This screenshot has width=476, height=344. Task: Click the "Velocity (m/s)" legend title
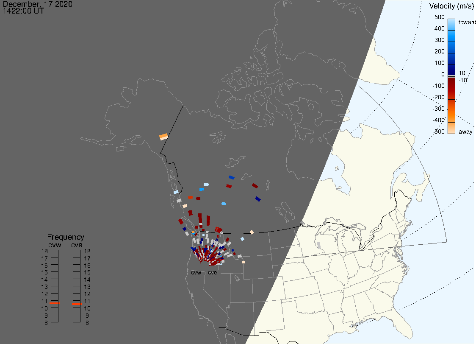[451, 6]
